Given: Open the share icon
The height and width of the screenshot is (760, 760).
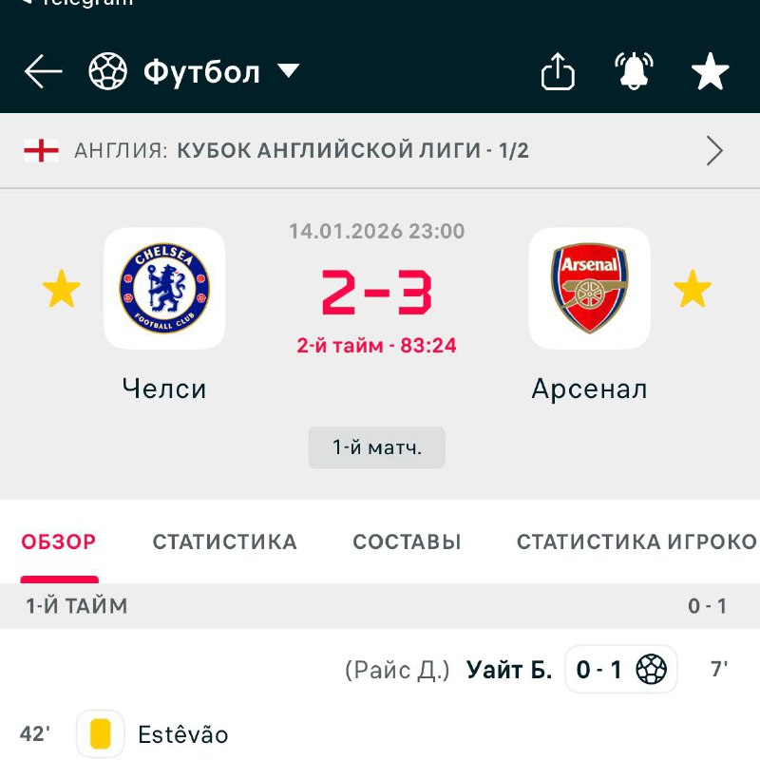Looking at the screenshot, I should pyautogui.click(x=558, y=72).
